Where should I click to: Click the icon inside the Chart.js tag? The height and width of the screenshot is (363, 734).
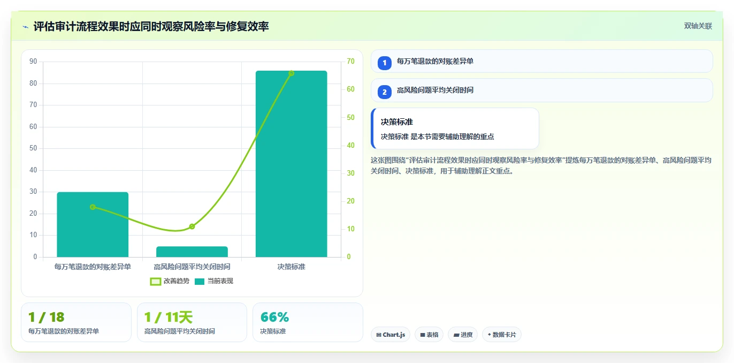point(379,335)
